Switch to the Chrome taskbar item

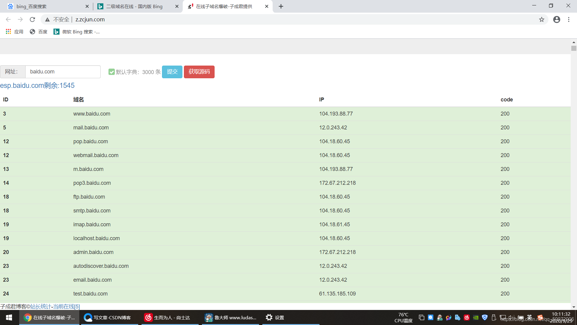[49, 317]
